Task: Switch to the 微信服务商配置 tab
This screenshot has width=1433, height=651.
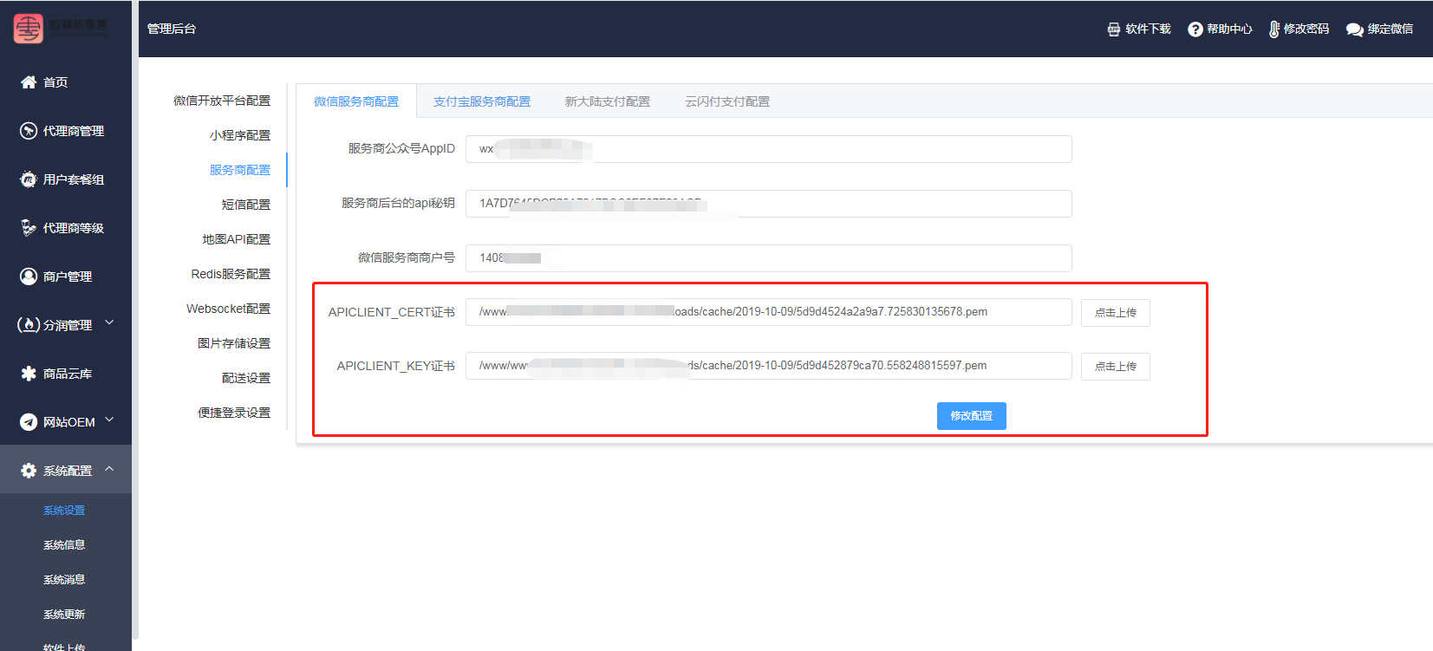Action: [356, 101]
